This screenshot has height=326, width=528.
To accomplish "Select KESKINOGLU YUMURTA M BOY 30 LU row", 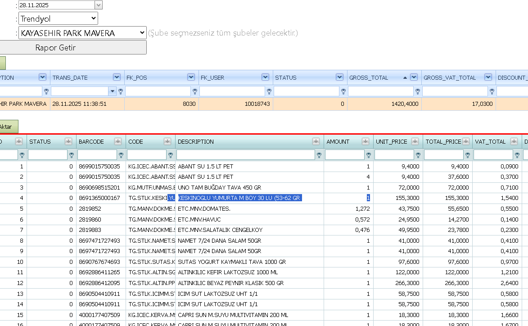I will [x=264, y=198].
